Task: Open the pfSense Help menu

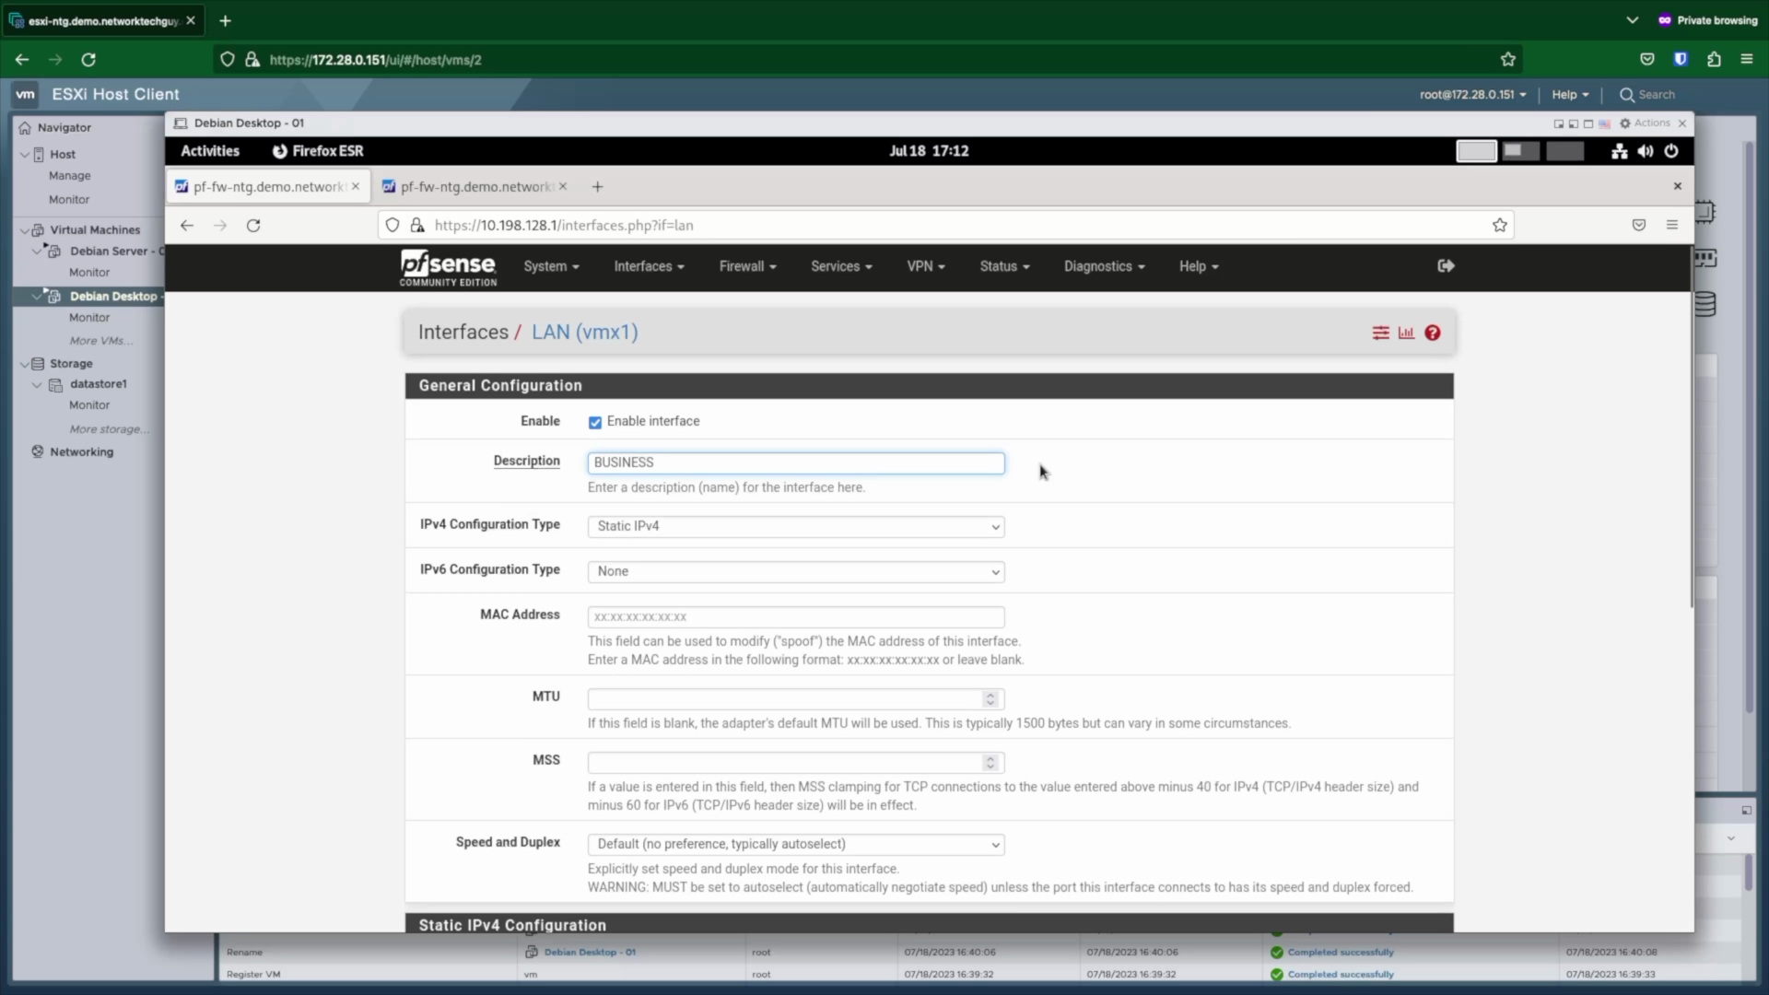Action: click(1199, 266)
